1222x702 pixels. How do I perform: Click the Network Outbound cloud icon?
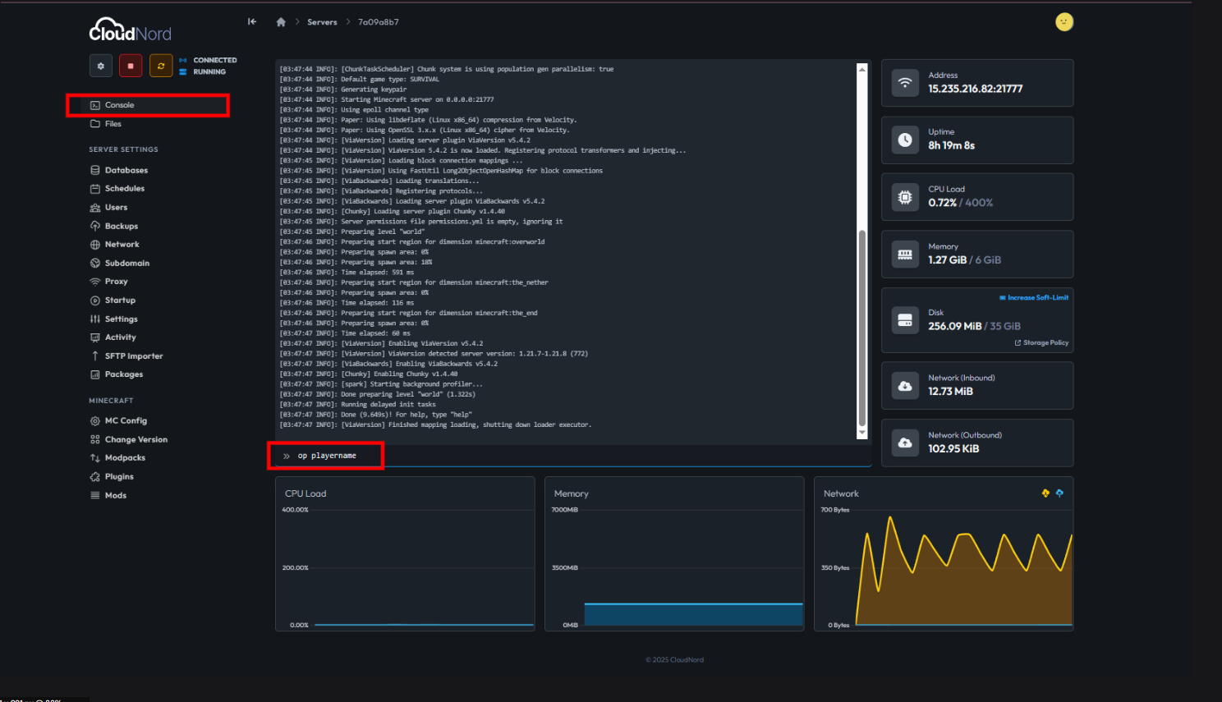coord(905,443)
